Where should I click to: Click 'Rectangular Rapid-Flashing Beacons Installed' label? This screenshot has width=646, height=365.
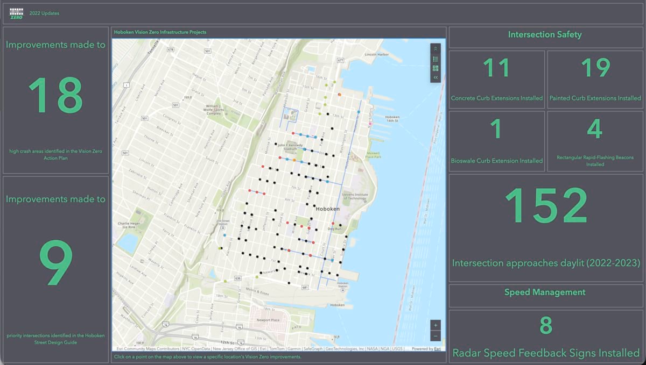tap(595, 161)
